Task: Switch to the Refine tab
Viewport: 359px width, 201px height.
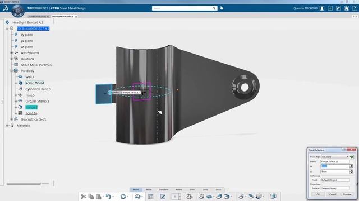Action: pos(149,190)
